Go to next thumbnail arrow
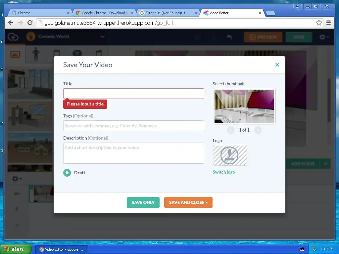Image resolution: width=339 pixels, height=254 pixels. point(258,130)
